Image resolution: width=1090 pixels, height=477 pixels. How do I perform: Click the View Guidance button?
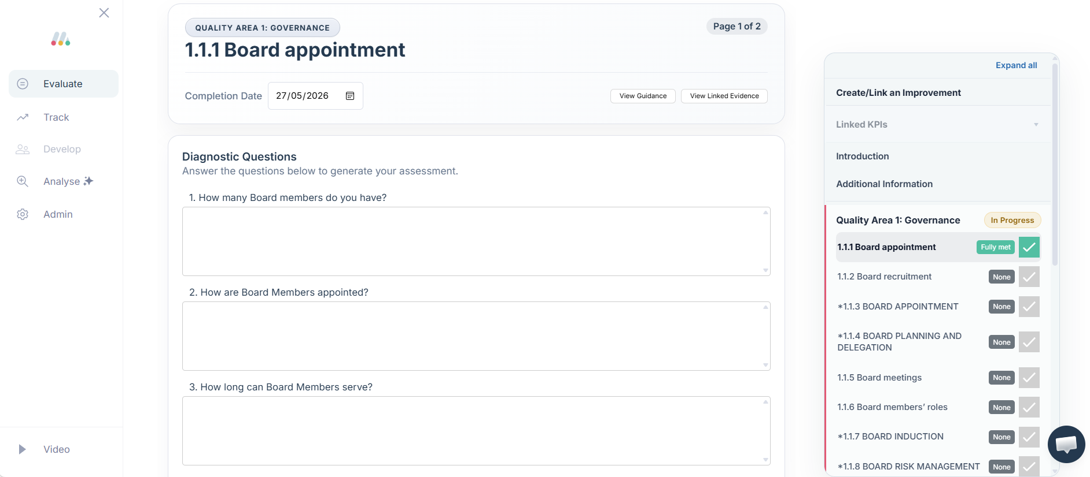(643, 96)
